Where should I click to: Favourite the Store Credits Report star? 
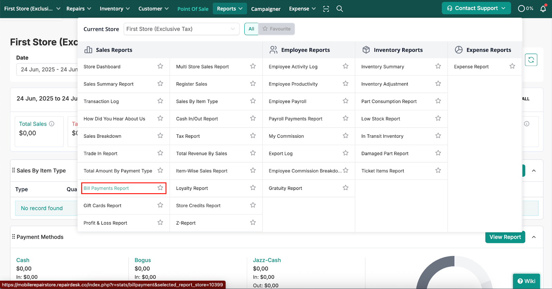click(x=253, y=205)
